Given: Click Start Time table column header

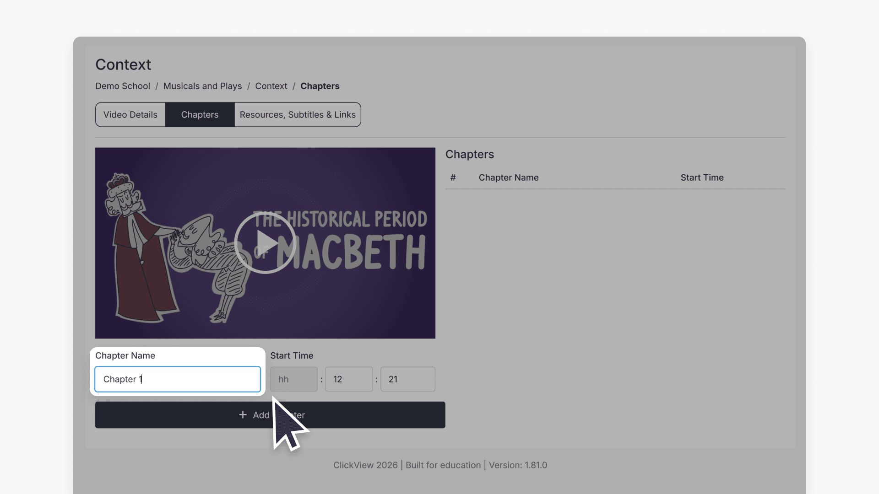Looking at the screenshot, I should tap(701, 177).
